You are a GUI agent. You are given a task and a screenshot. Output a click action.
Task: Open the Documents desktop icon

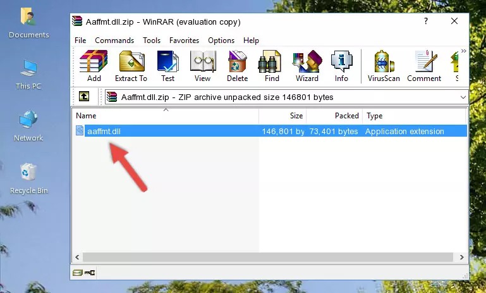[x=28, y=23]
